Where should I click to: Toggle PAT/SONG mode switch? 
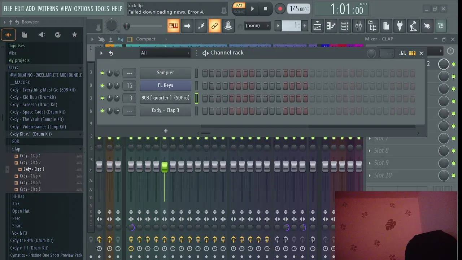coord(239,9)
